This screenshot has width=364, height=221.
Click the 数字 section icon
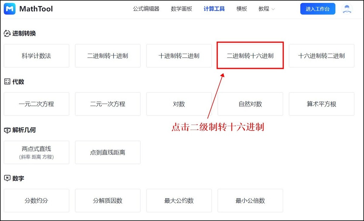[7, 179]
